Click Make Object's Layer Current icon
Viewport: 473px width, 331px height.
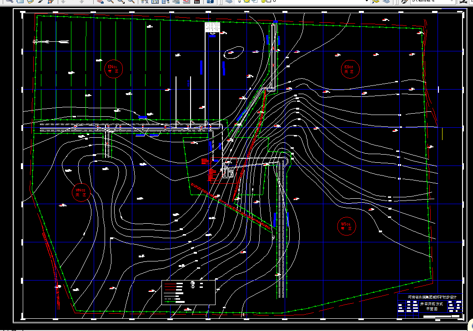pyautogui.click(x=376, y=1)
